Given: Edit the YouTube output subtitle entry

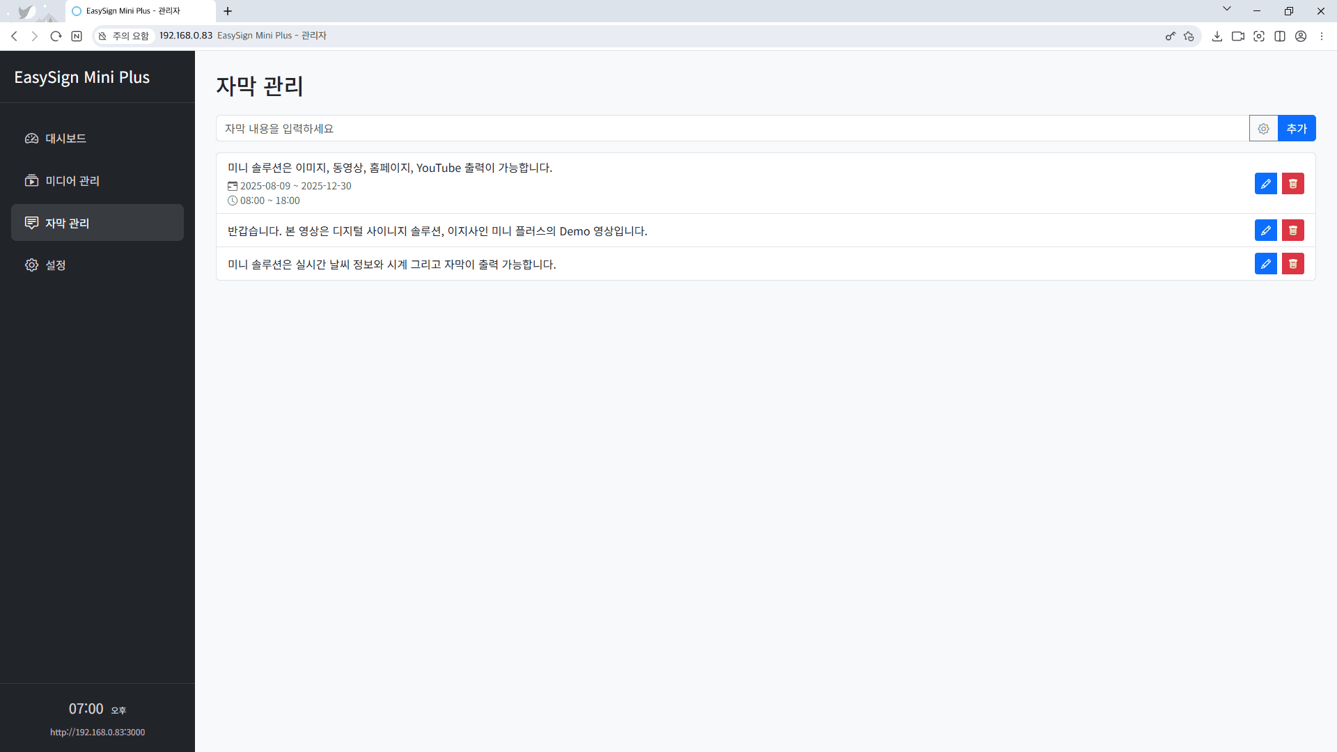Looking at the screenshot, I should tap(1265, 184).
